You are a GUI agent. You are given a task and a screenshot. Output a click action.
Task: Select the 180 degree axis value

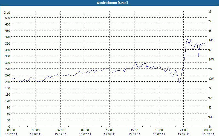click(8, 88)
